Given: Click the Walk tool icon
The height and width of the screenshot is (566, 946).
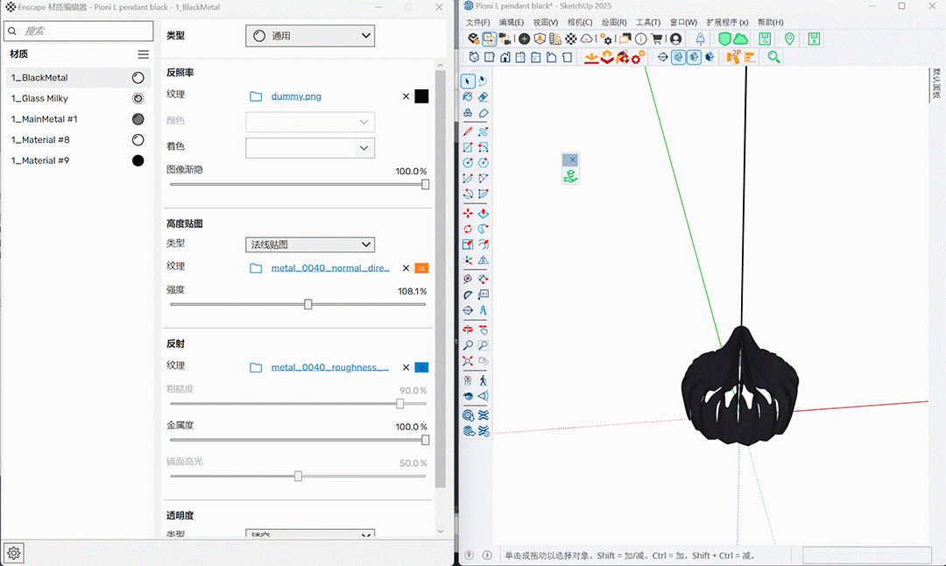Looking at the screenshot, I should click(483, 380).
